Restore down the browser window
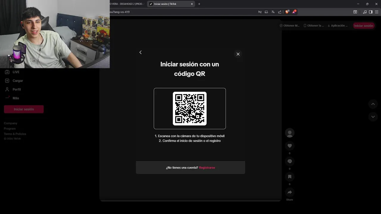The image size is (381, 214). click(x=367, y=4)
